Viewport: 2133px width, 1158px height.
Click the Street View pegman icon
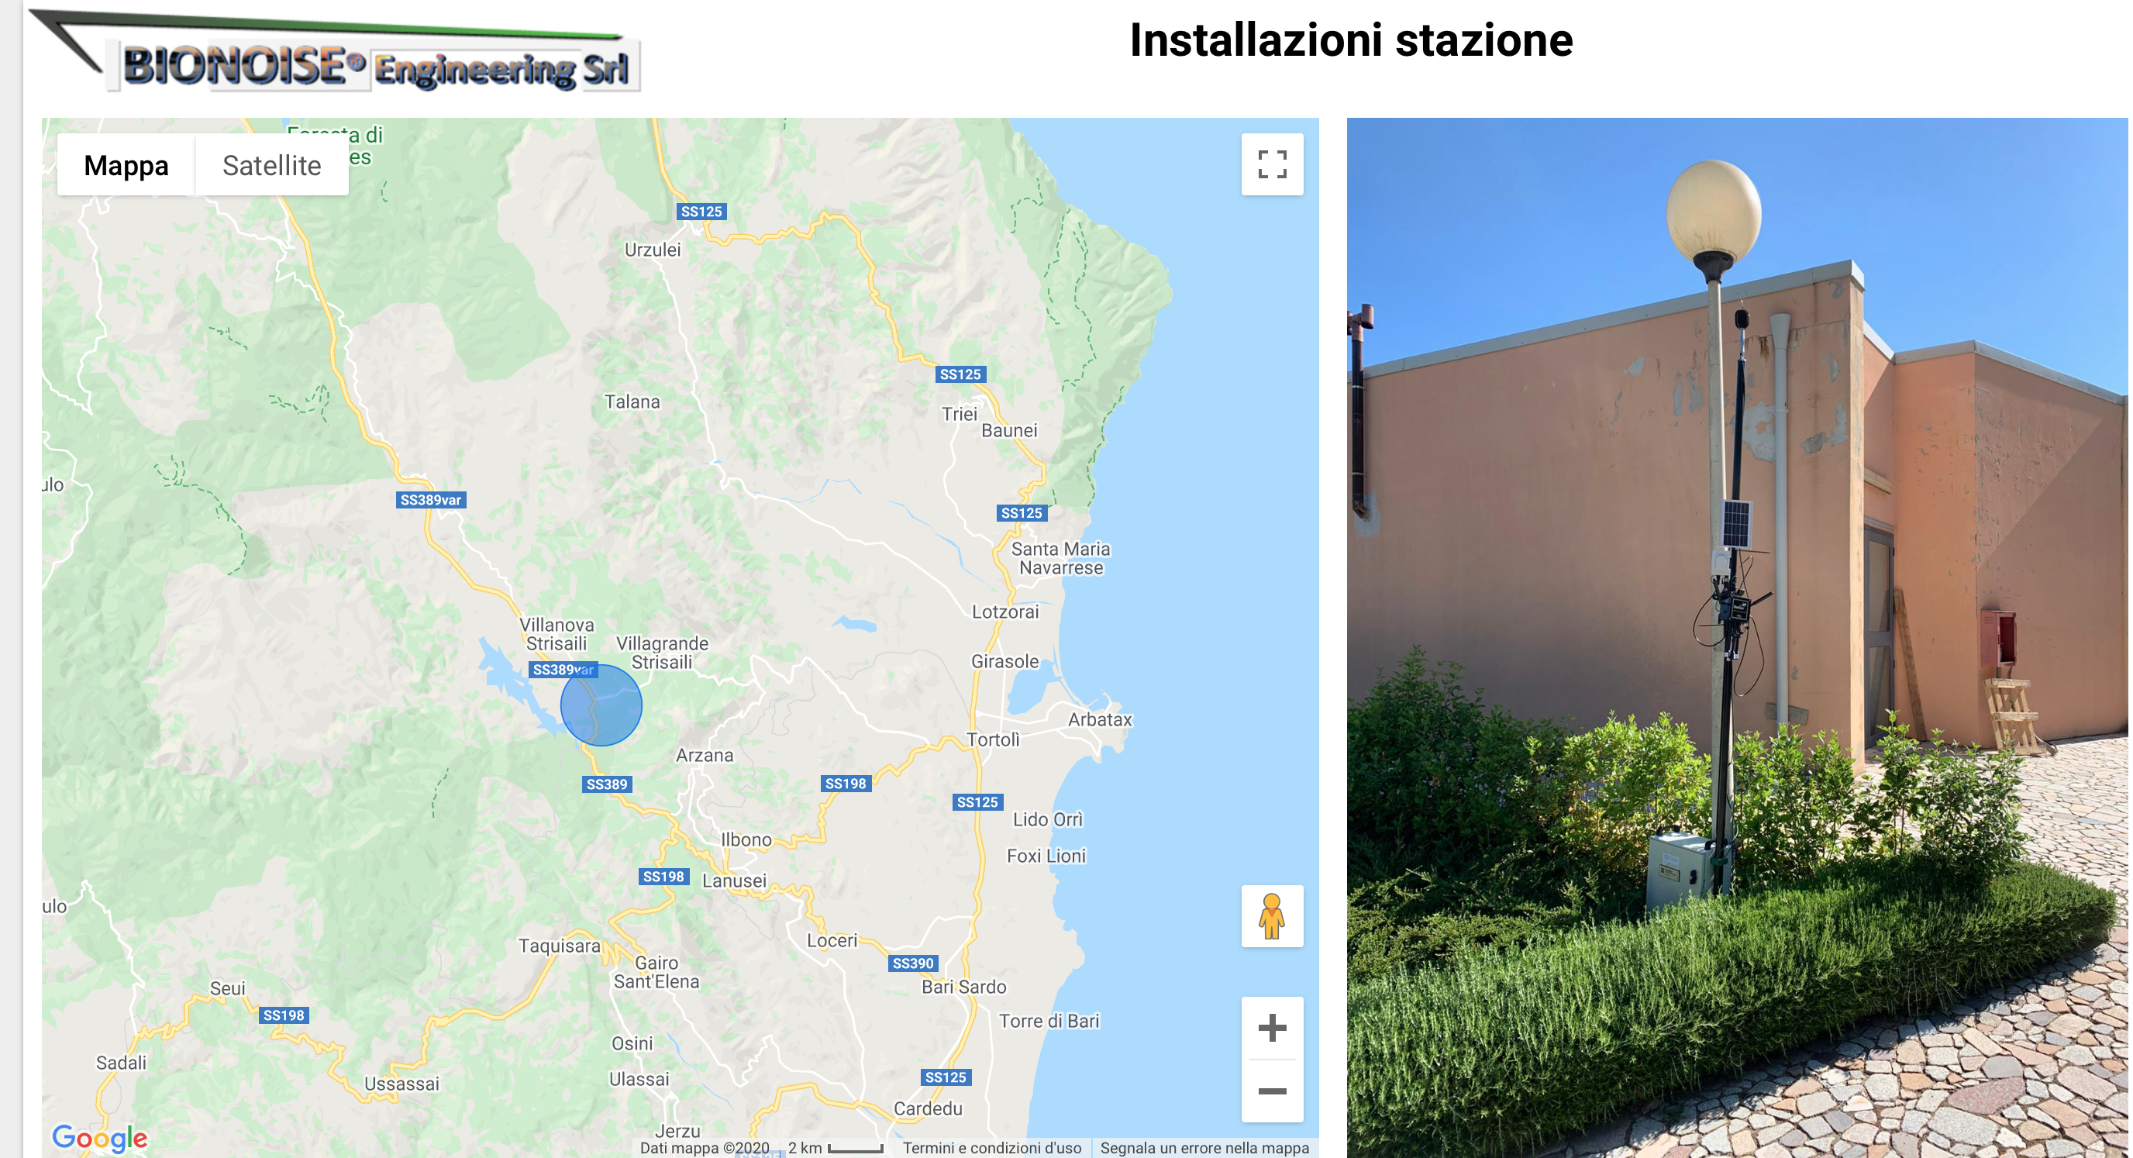click(1273, 916)
